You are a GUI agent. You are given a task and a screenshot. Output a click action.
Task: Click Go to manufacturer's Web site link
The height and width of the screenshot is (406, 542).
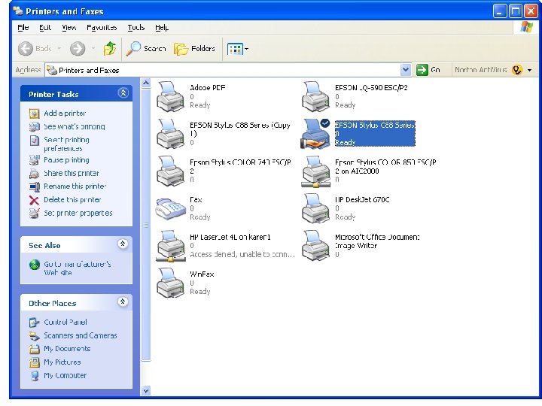(78, 268)
